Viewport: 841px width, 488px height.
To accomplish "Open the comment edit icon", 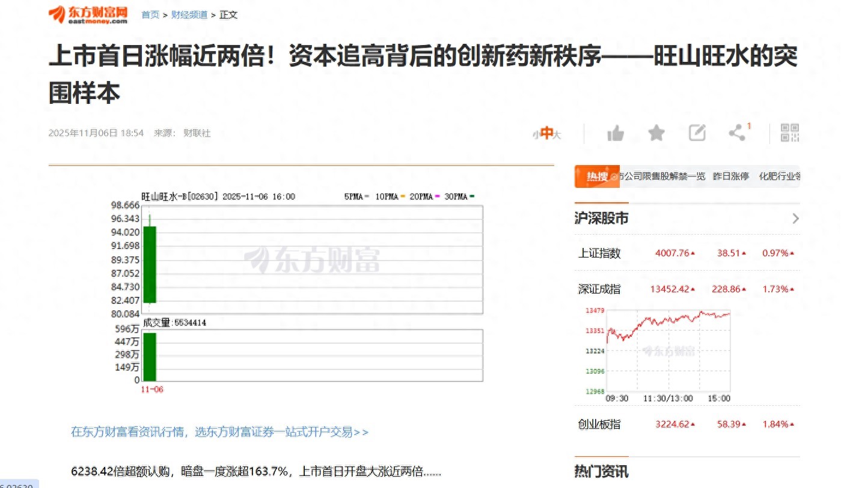I will coord(697,133).
